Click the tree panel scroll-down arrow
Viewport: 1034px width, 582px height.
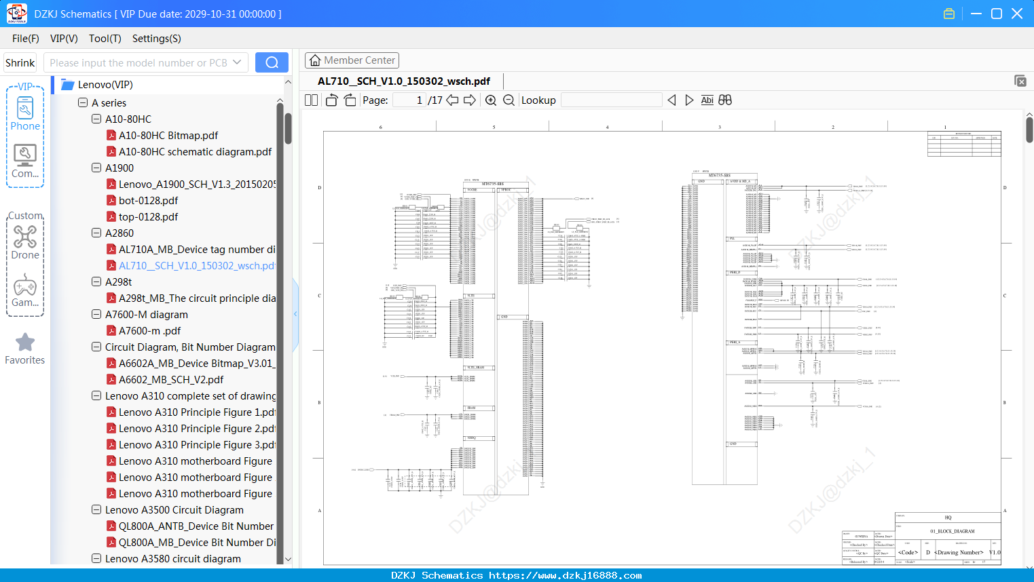[288, 560]
